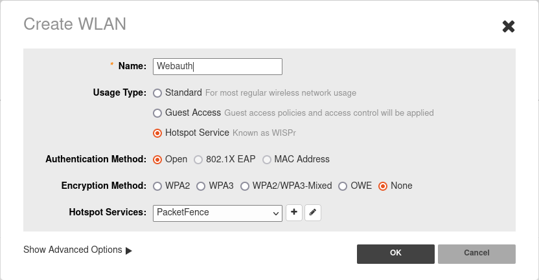Click the arrow next to Show Advanced Options

(129, 250)
